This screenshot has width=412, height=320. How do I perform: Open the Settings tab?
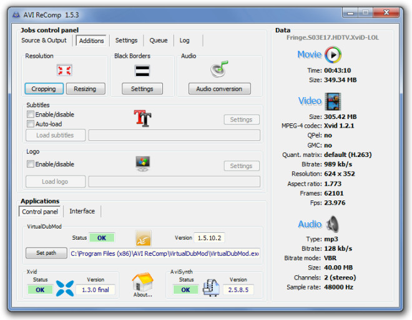pyautogui.click(x=126, y=40)
